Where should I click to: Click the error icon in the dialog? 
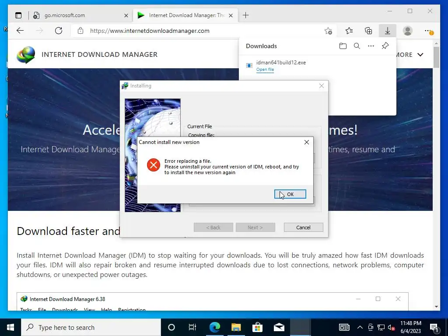(154, 165)
